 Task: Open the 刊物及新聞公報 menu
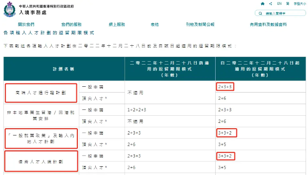pos(200,25)
